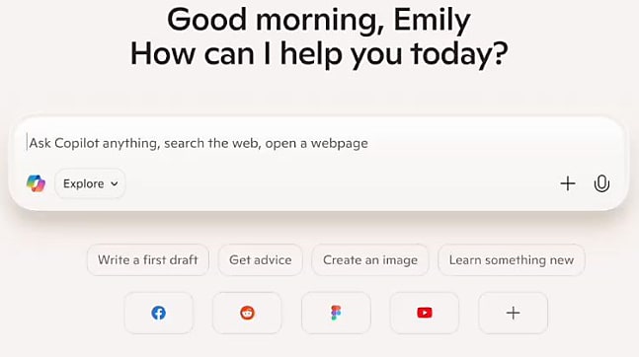Choose the Get advice suggestion chip

pyautogui.click(x=261, y=259)
